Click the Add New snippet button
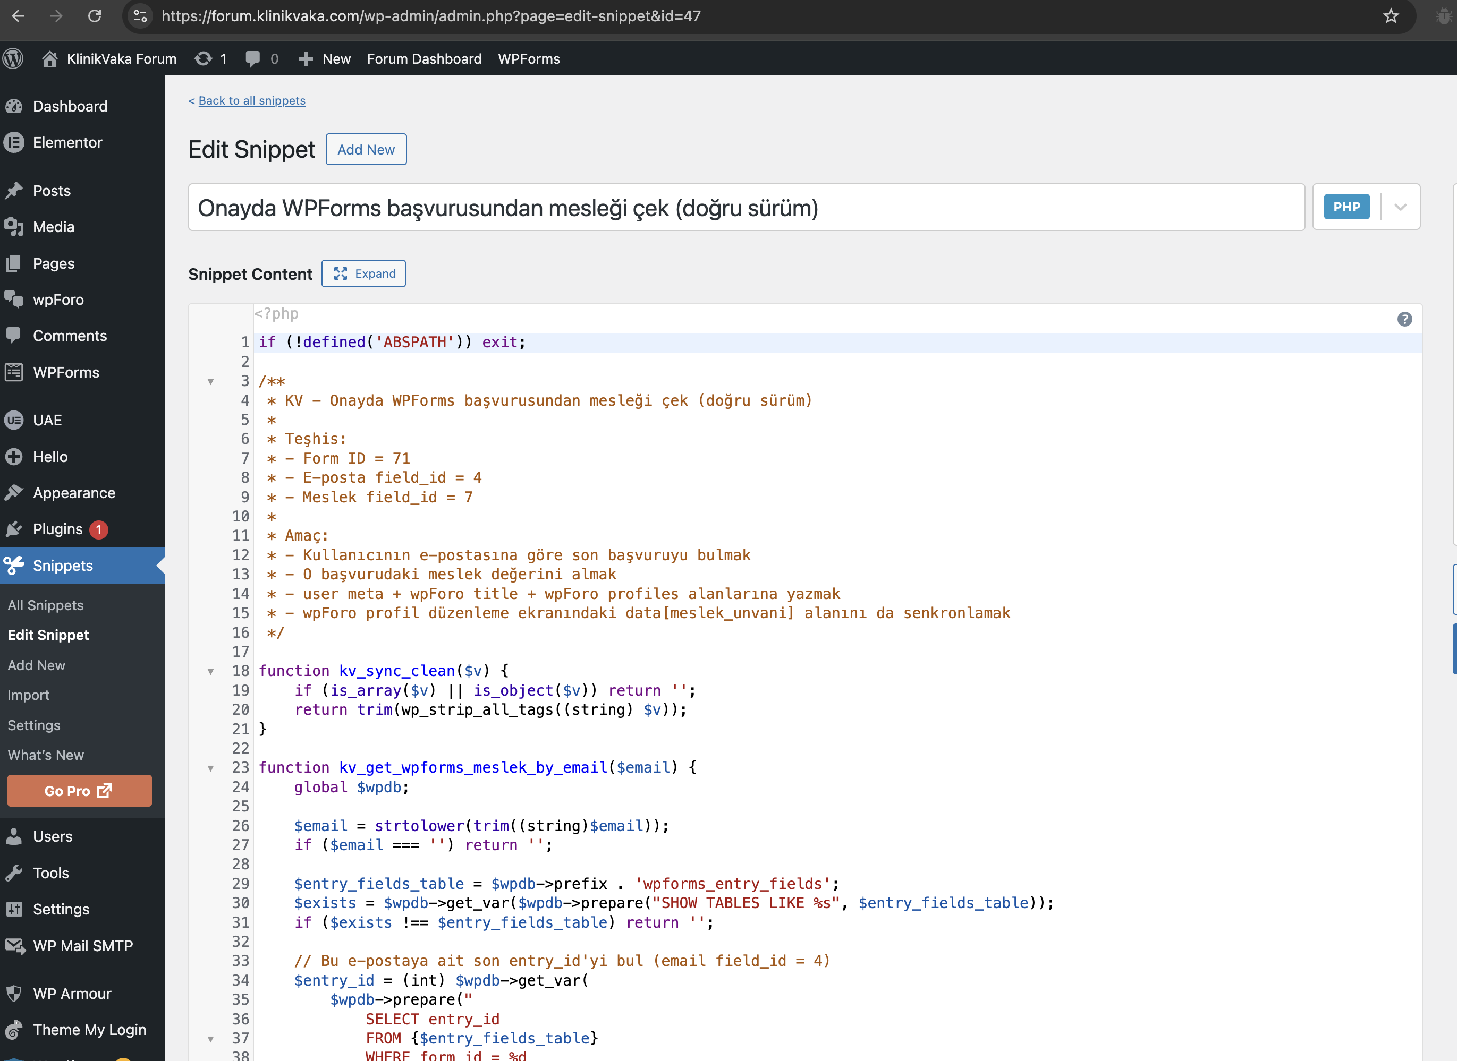 click(366, 150)
